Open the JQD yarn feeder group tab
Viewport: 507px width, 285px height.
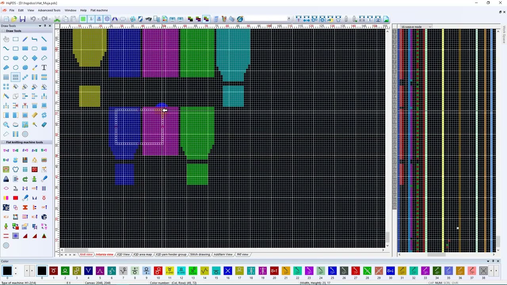click(x=171, y=255)
